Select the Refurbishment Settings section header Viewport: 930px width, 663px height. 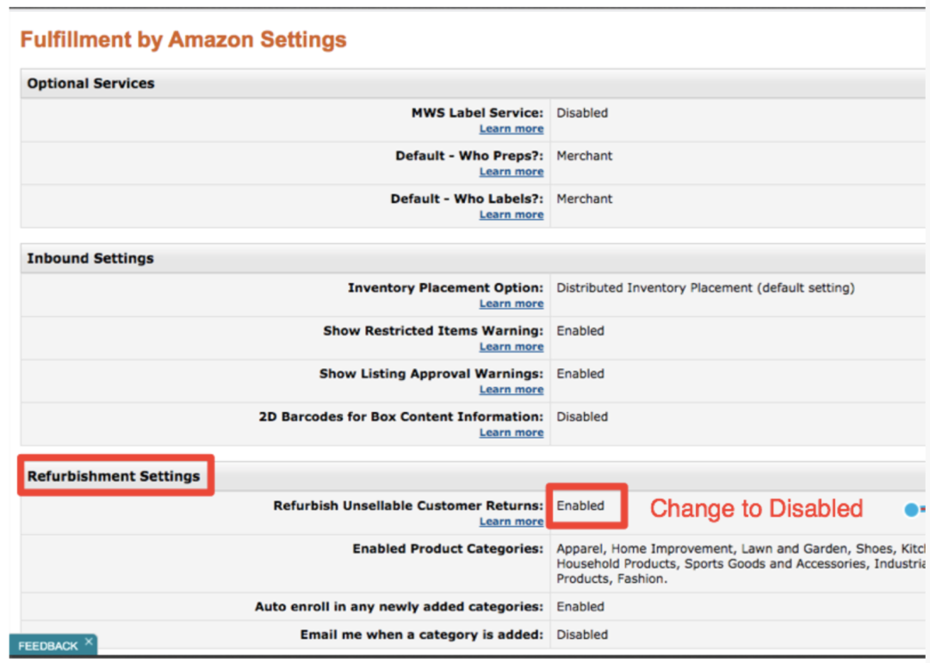point(114,476)
